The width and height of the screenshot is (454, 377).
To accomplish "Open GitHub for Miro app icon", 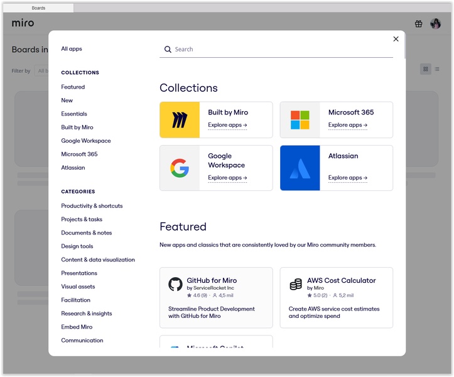I will 175,285.
